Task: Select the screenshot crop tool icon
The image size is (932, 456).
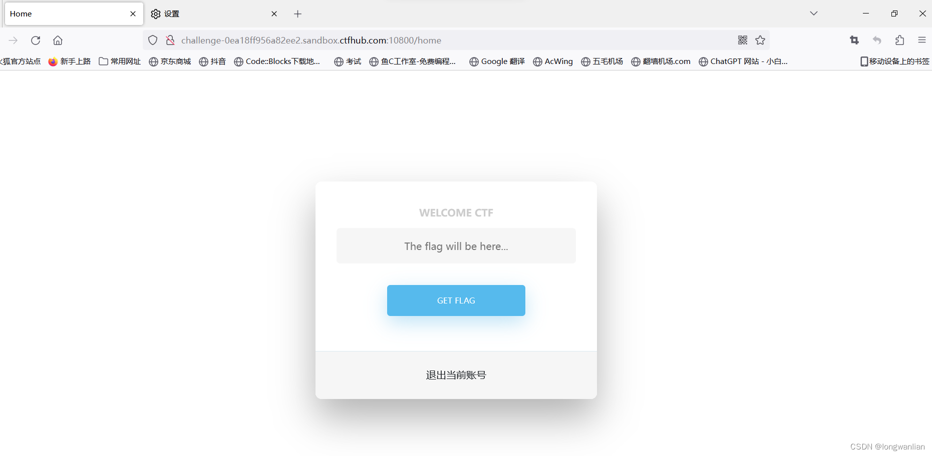Action: 854,40
